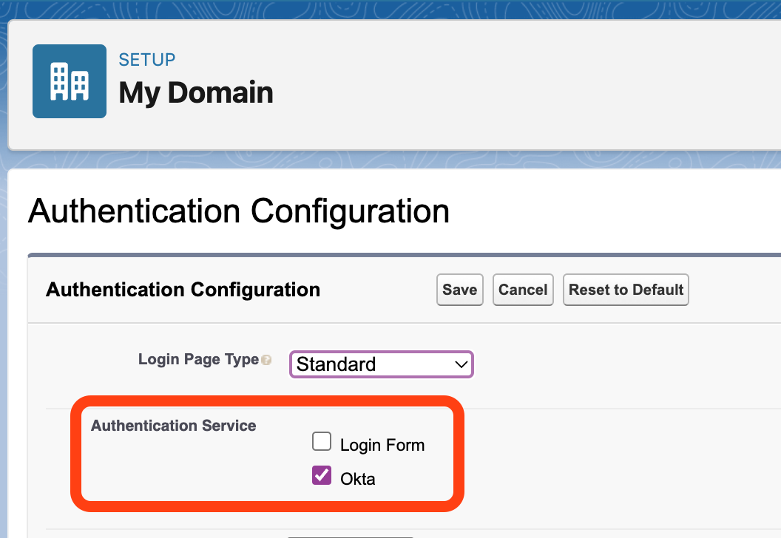Uncheck the Okta authentication service
Viewport: 781px width, 538px height.
[322, 475]
